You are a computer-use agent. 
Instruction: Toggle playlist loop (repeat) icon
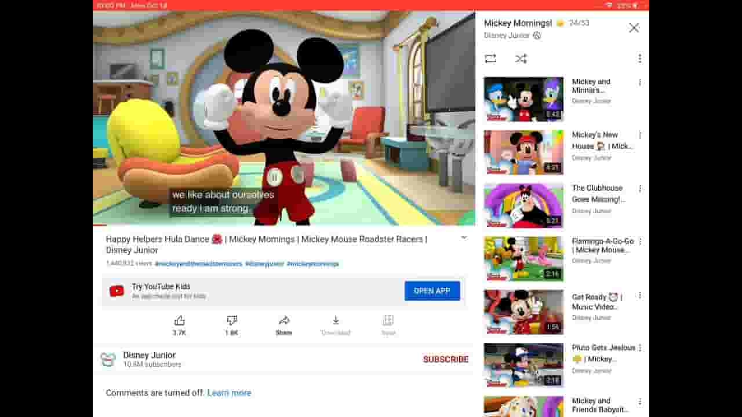490,58
